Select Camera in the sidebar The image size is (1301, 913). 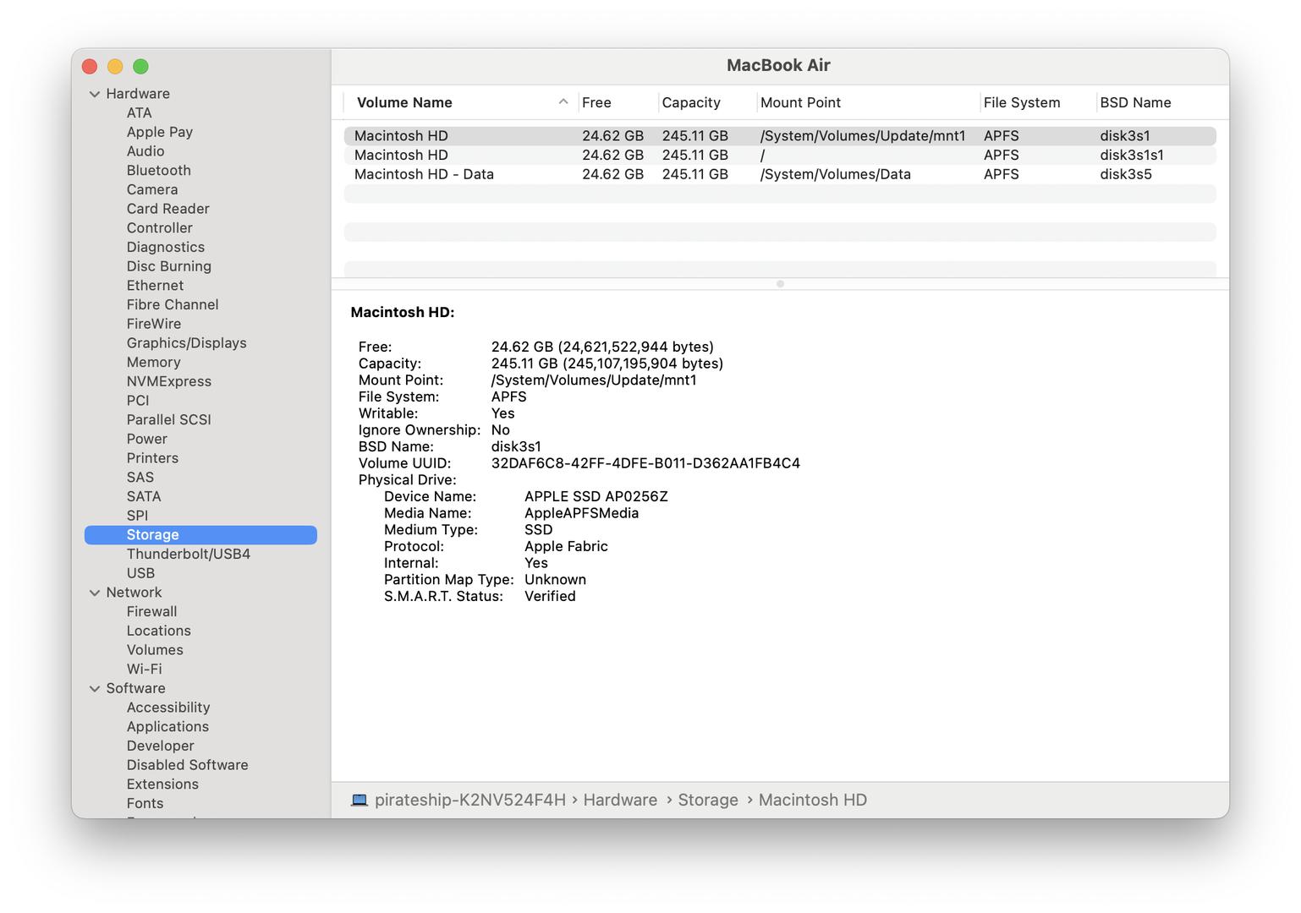coord(152,189)
